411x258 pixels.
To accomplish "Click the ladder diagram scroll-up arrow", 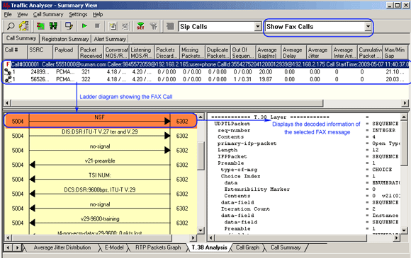I will [201, 117].
